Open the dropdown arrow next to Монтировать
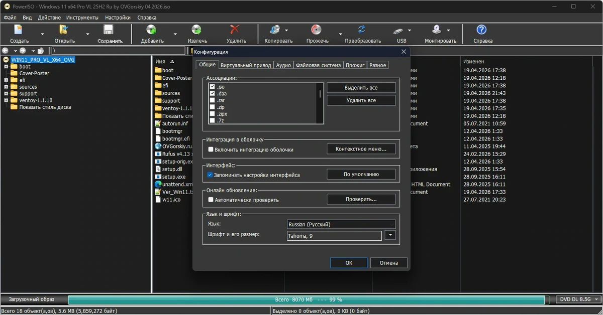This screenshot has height=315, width=603. pyautogui.click(x=448, y=30)
